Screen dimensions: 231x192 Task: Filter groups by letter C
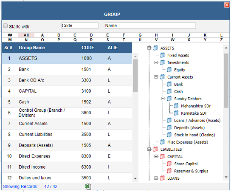pos(75,35)
